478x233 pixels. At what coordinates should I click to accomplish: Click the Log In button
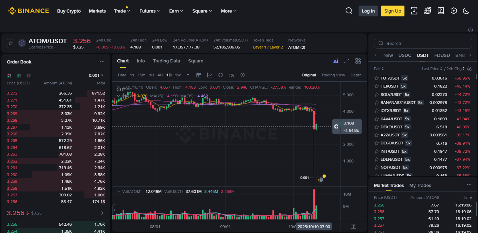(368, 11)
